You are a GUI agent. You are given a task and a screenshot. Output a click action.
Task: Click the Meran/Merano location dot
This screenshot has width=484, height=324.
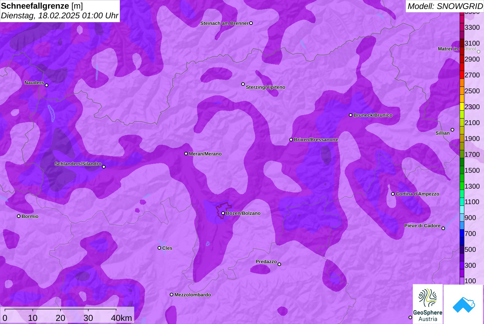[x=186, y=154]
